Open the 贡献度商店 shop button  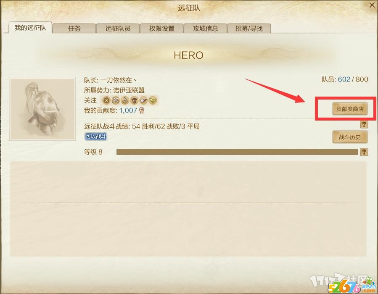click(x=350, y=109)
